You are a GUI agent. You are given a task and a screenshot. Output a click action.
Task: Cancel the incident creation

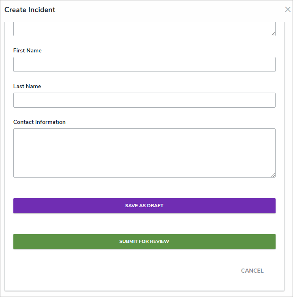pos(252,271)
